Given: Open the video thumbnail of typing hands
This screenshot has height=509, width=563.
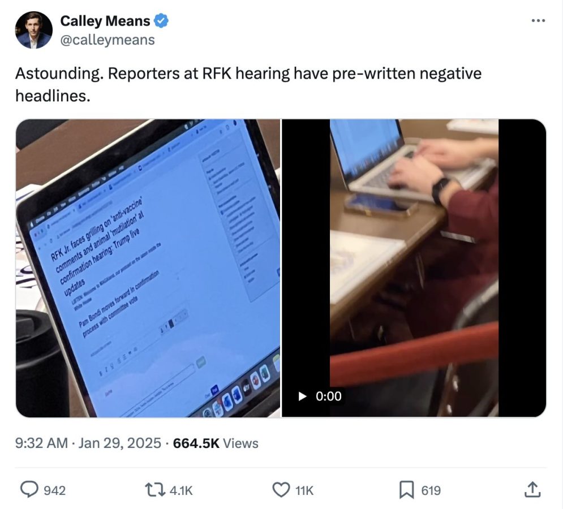Looking at the screenshot, I should (414, 268).
